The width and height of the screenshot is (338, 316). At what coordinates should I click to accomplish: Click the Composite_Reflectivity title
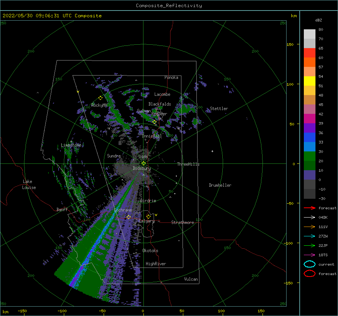[169, 6]
